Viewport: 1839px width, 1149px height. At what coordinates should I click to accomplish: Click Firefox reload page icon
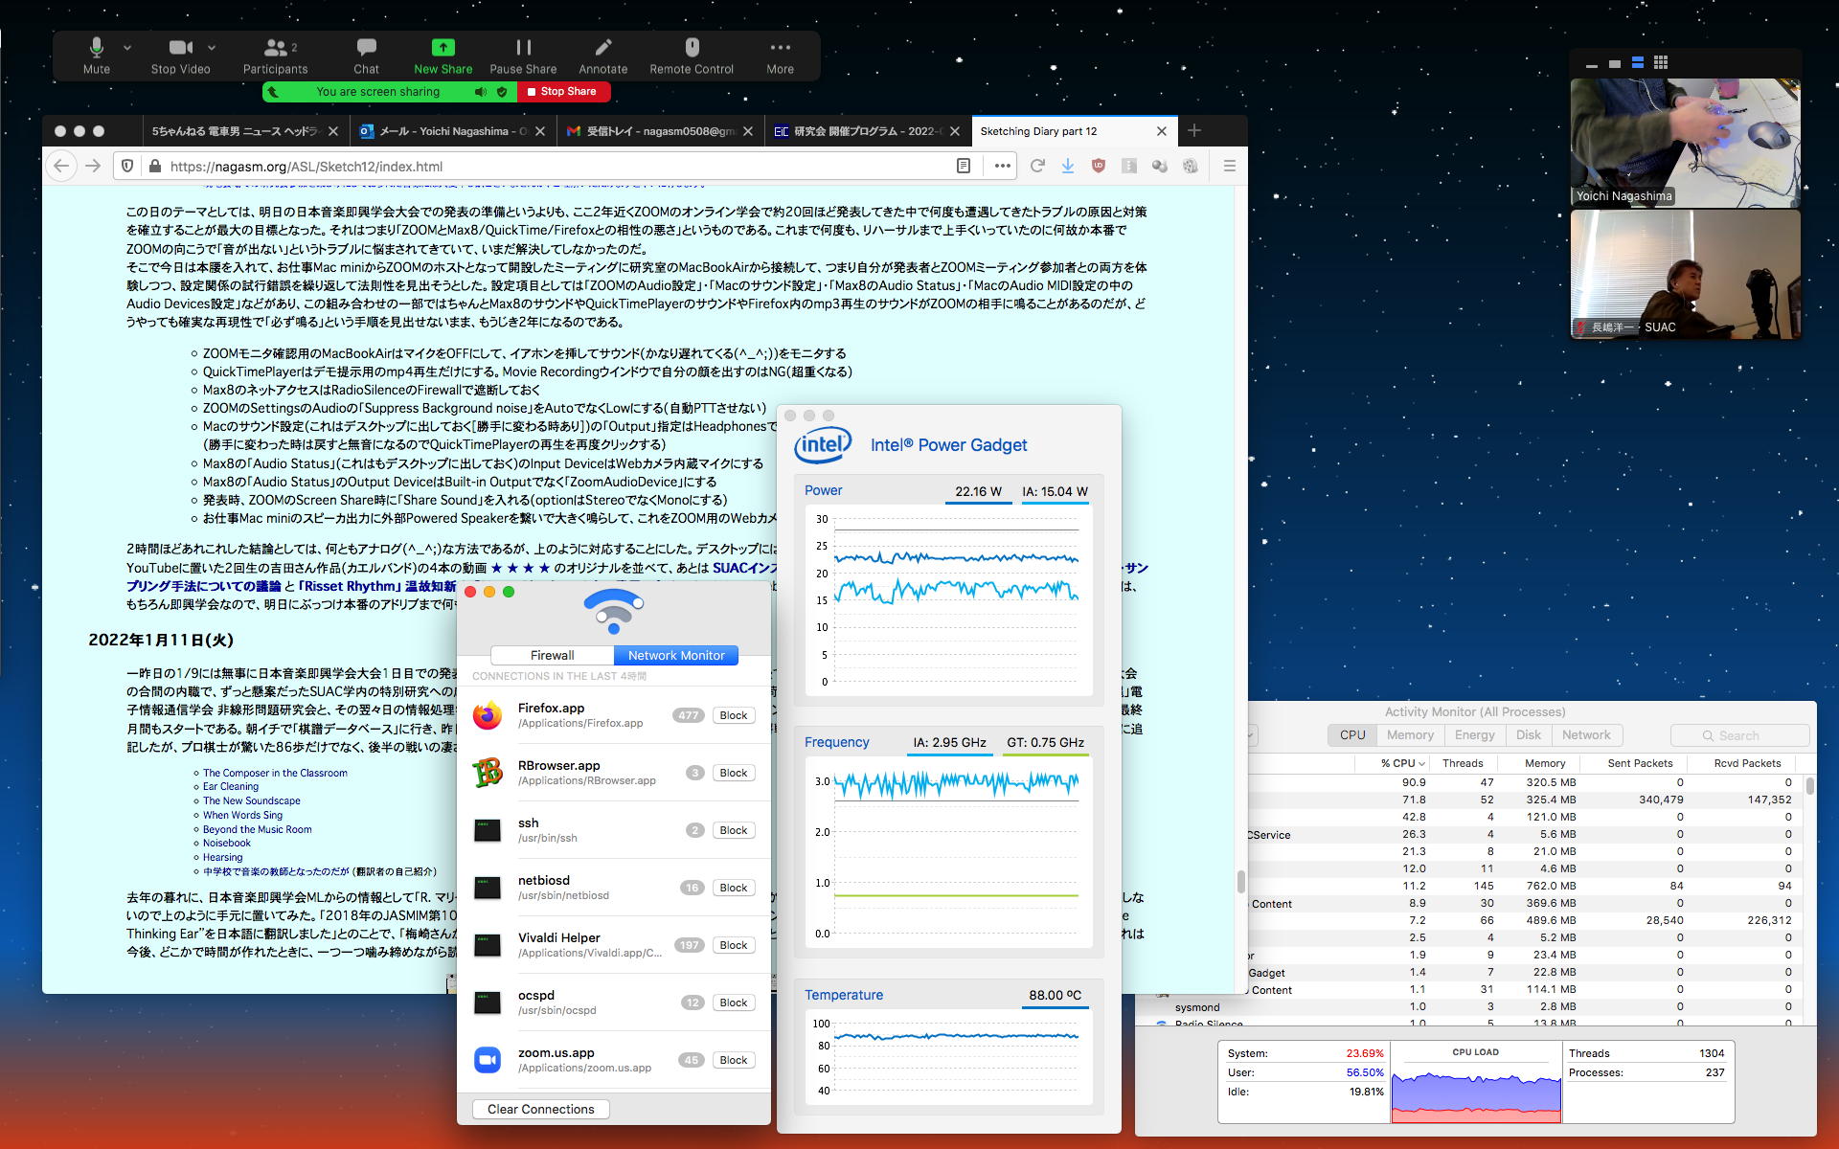click(1036, 166)
